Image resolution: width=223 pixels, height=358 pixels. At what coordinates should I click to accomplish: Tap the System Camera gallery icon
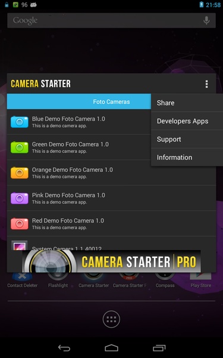pos(20,245)
